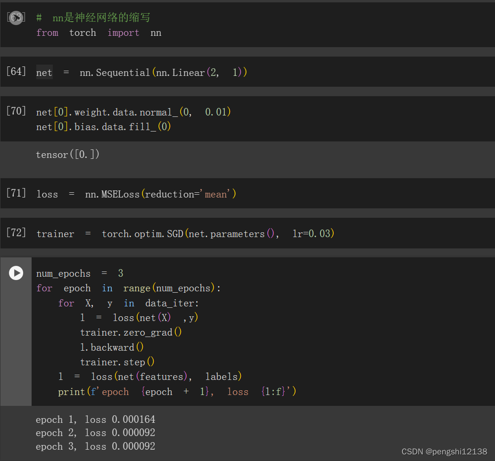Click the nn.MSELoss code line
Screen dimensions: 495x461
(136, 194)
